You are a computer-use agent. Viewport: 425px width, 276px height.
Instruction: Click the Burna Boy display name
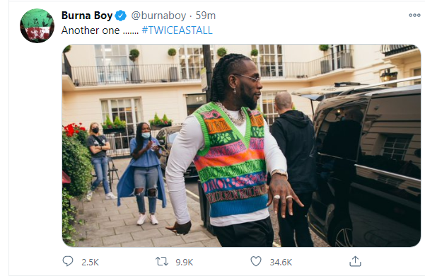point(87,16)
